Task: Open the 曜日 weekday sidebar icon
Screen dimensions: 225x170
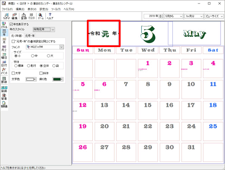Action: click(4, 56)
